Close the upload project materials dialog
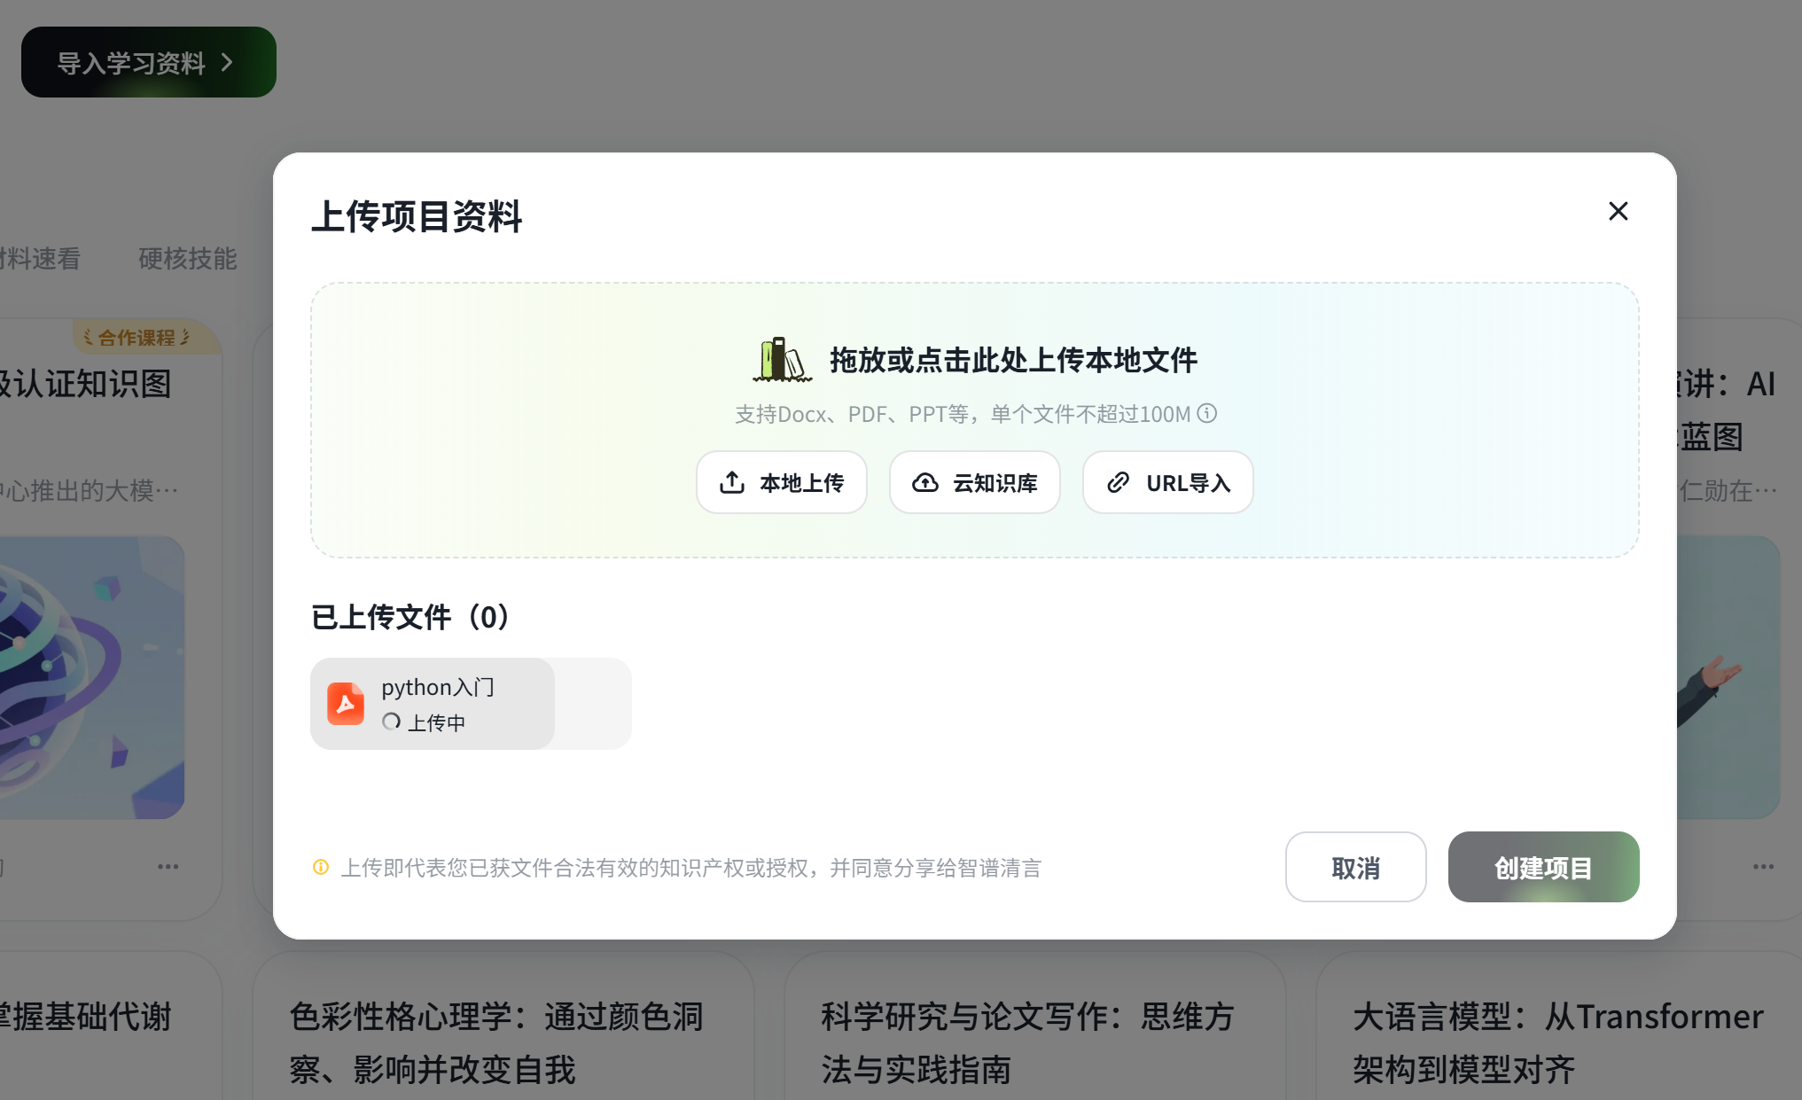Screen dimensions: 1802x1100 (1618, 211)
